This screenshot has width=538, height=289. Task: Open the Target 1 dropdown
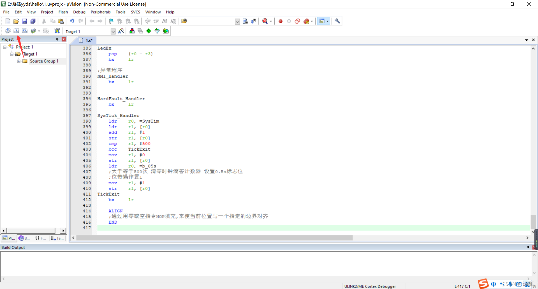113,31
